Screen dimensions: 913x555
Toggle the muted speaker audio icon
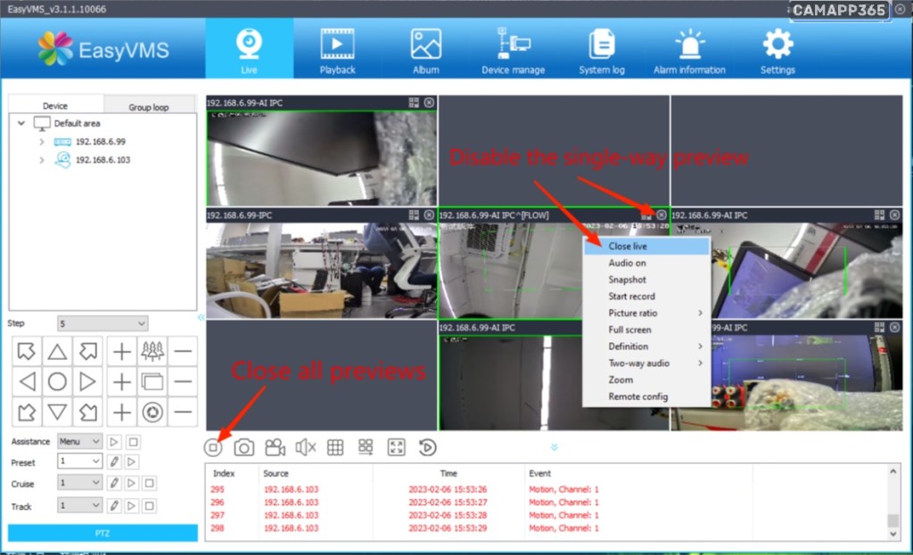click(x=305, y=448)
